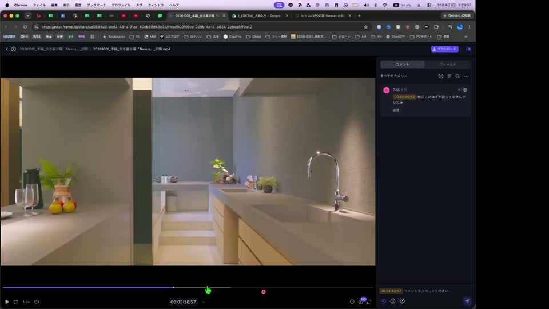
Task: Open the emoji picker
Action: coord(393,302)
